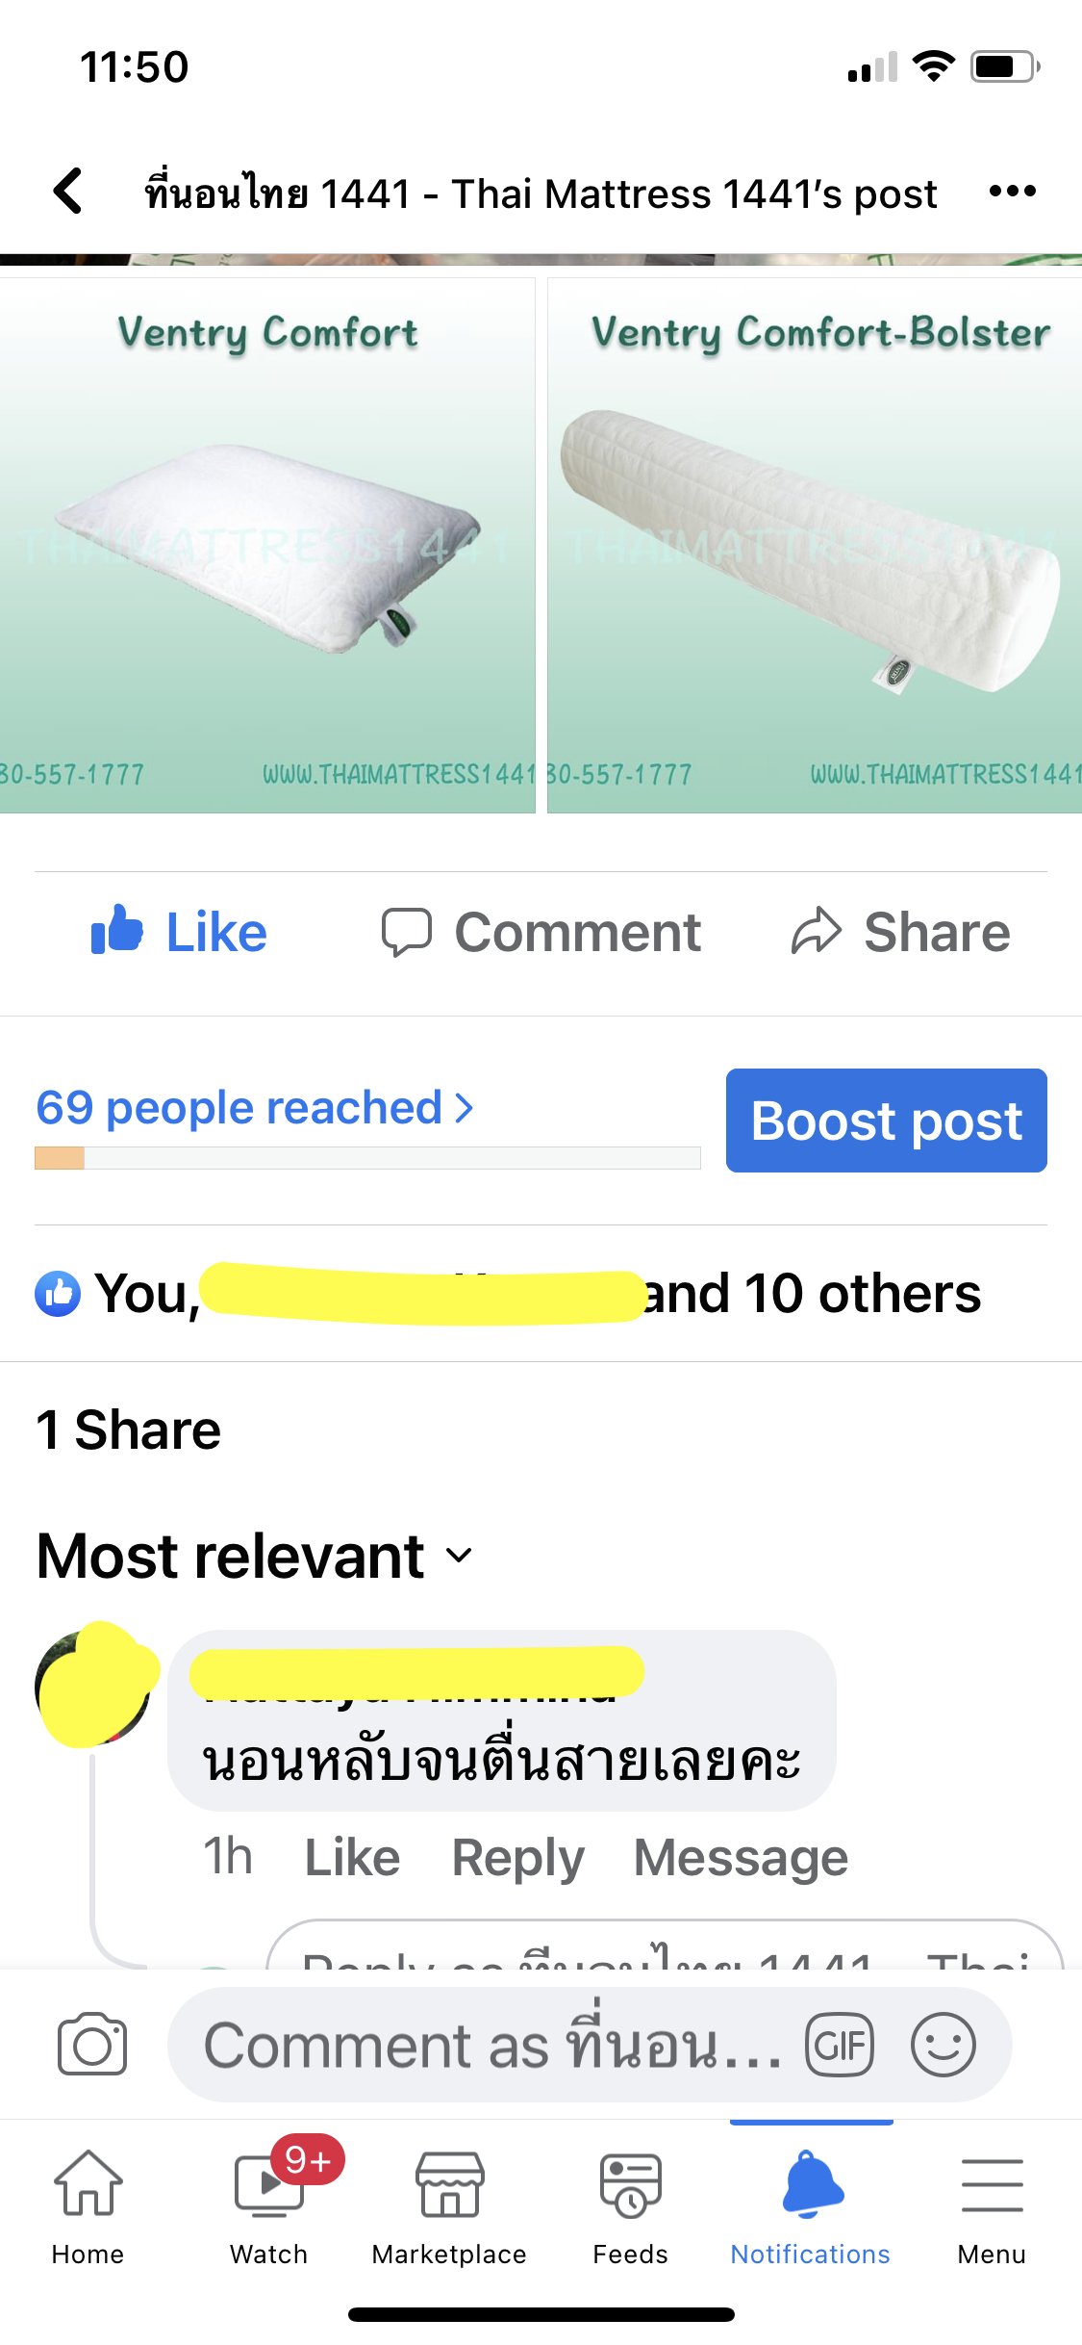Open the Ventry Comfort-Bolster image
The height and width of the screenshot is (2345, 1082).
(x=815, y=546)
